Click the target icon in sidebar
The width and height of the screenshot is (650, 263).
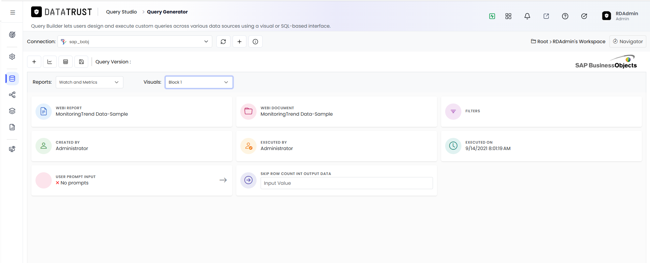12,35
